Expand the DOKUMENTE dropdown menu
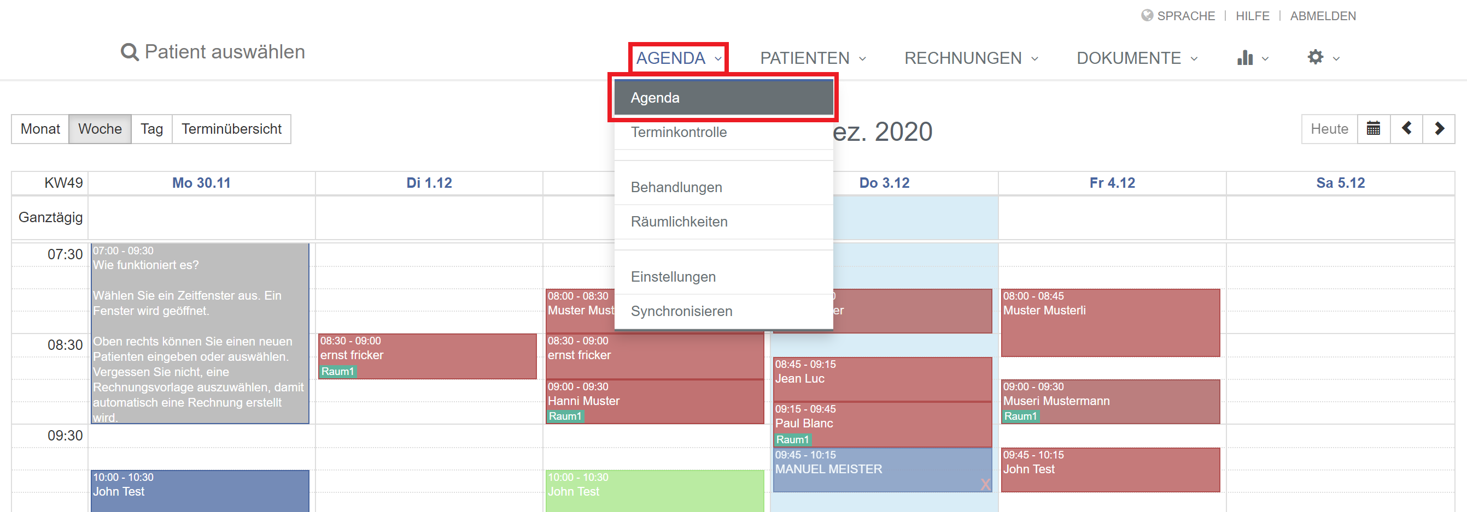This screenshot has height=512, width=1467. click(x=1137, y=58)
